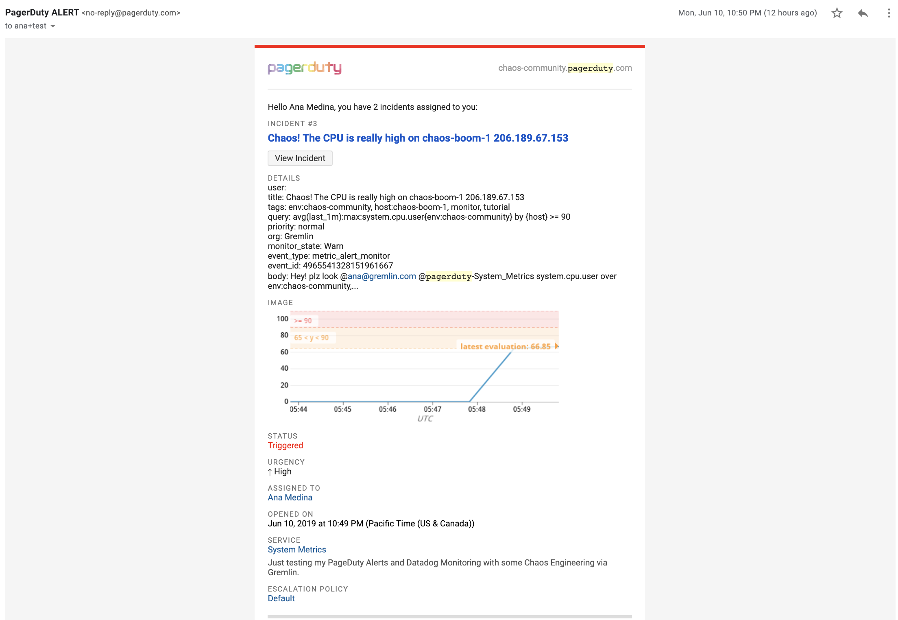Click the greeting 'Hello Ana Medina' line
898x620 pixels.
[x=373, y=107]
